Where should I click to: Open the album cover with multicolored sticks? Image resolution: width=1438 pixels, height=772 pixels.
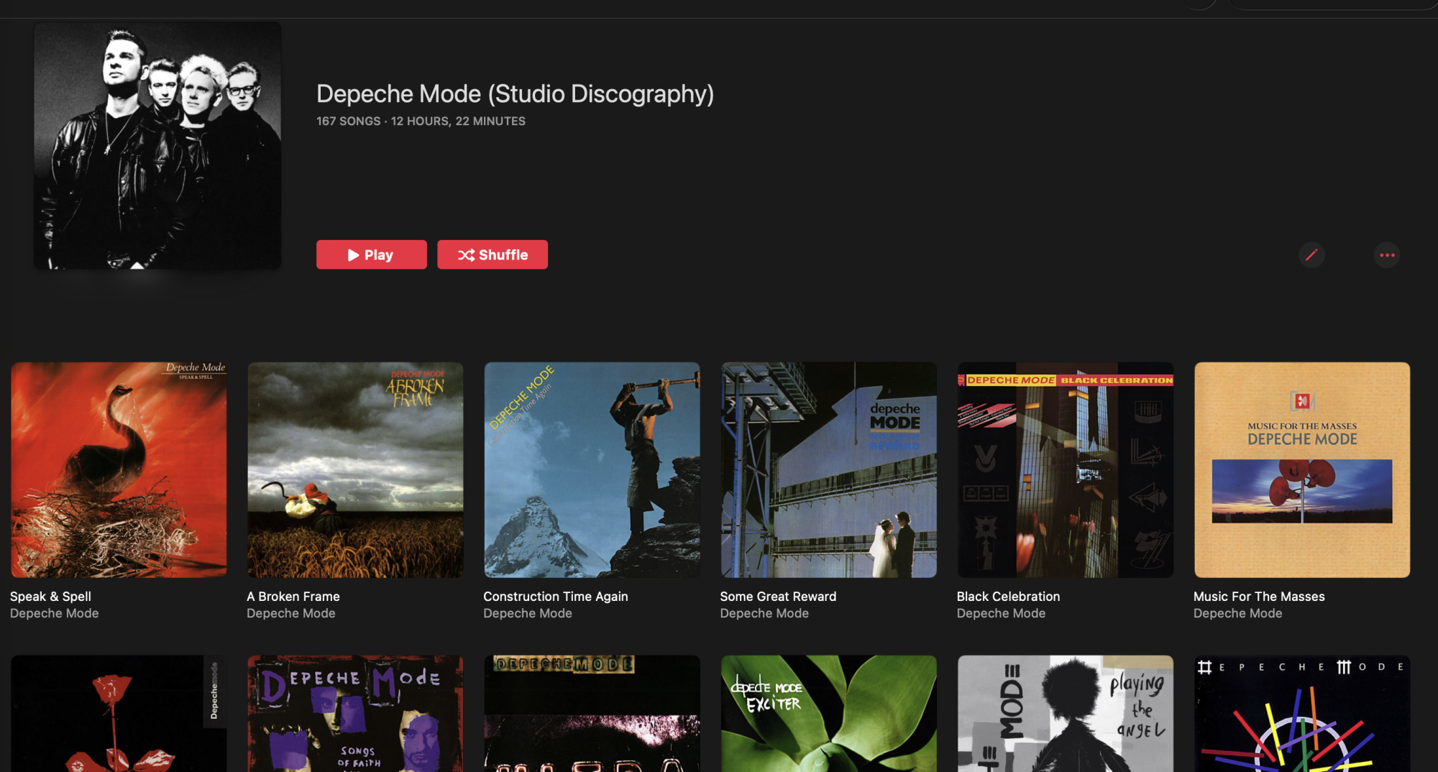tap(1301, 713)
